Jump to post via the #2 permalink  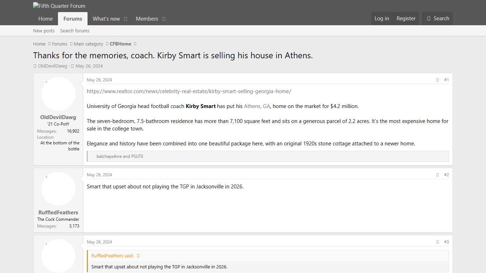tap(447, 175)
